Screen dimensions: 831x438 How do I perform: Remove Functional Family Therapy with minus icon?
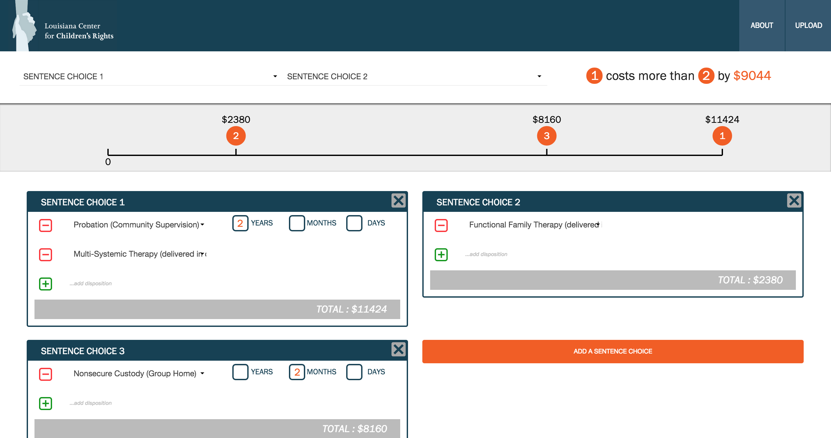(441, 225)
